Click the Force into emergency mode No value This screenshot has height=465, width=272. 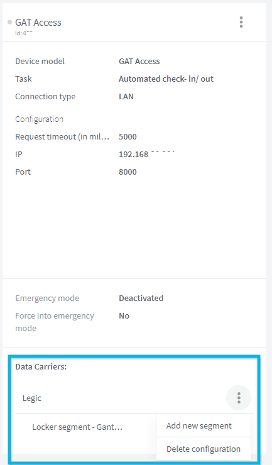[124, 316]
